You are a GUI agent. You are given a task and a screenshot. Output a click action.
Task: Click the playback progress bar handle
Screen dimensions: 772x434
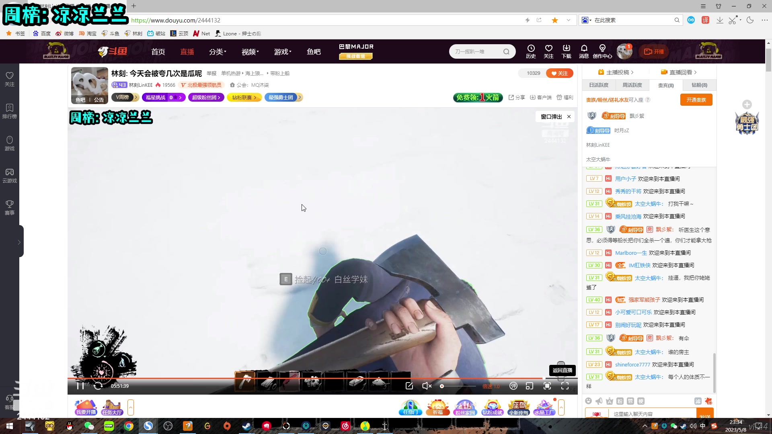point(544,378)
